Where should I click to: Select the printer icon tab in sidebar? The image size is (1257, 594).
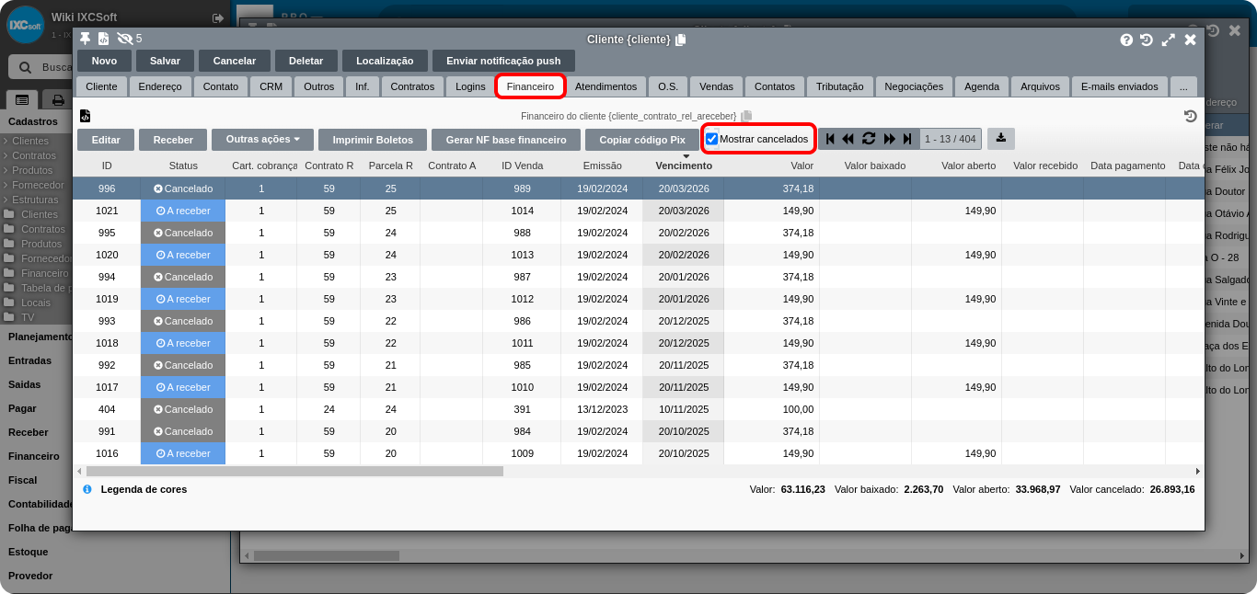[x=58, y=100]
